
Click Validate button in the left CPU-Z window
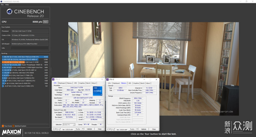(89, 129)
